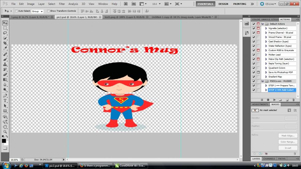Select the Pen tool

click(x=5, y=96)
